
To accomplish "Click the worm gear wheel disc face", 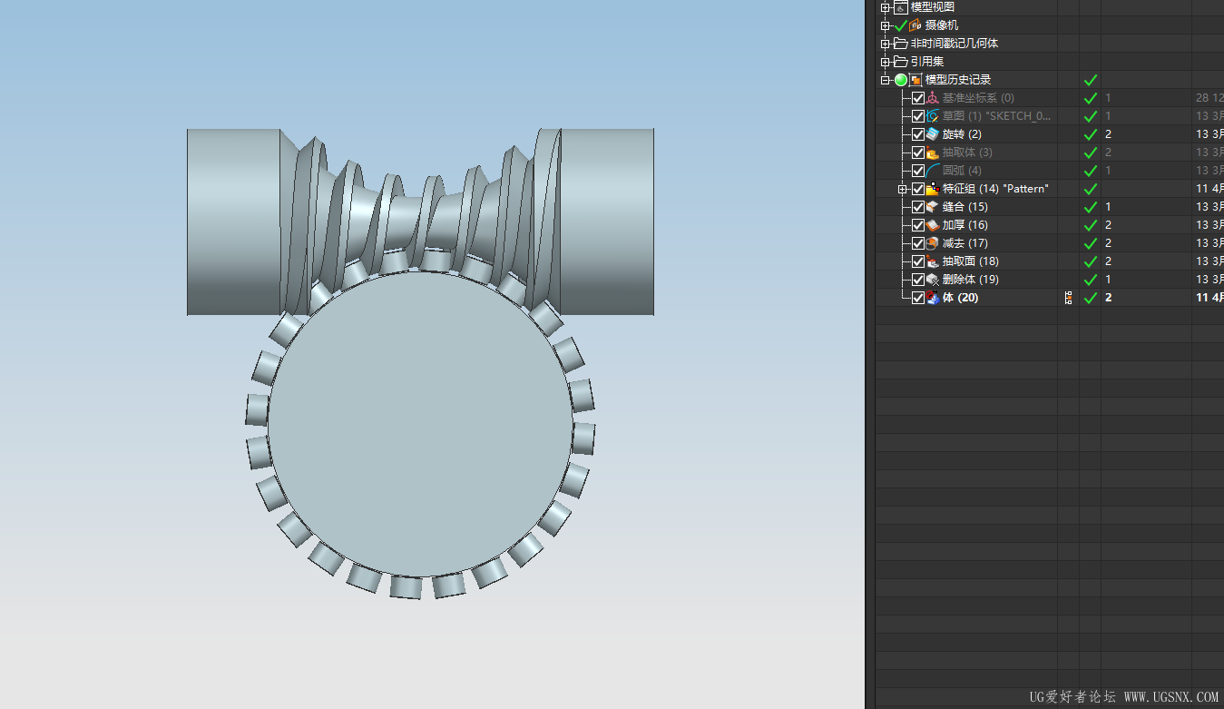I will coord(420,425).
